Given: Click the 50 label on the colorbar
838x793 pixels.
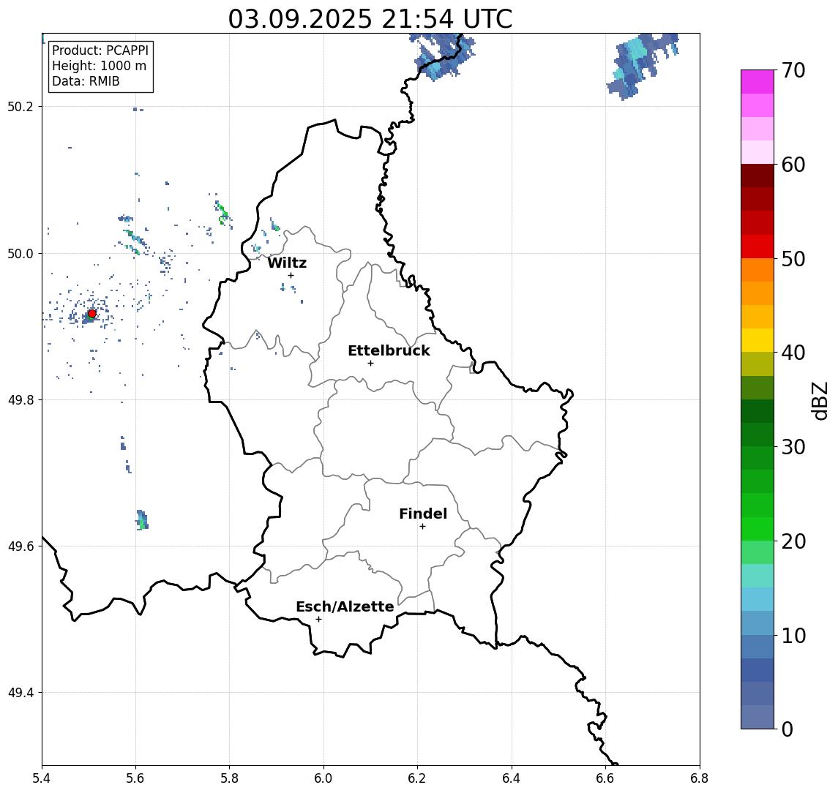Looking at the screenshot, I should tap(793, 259).
